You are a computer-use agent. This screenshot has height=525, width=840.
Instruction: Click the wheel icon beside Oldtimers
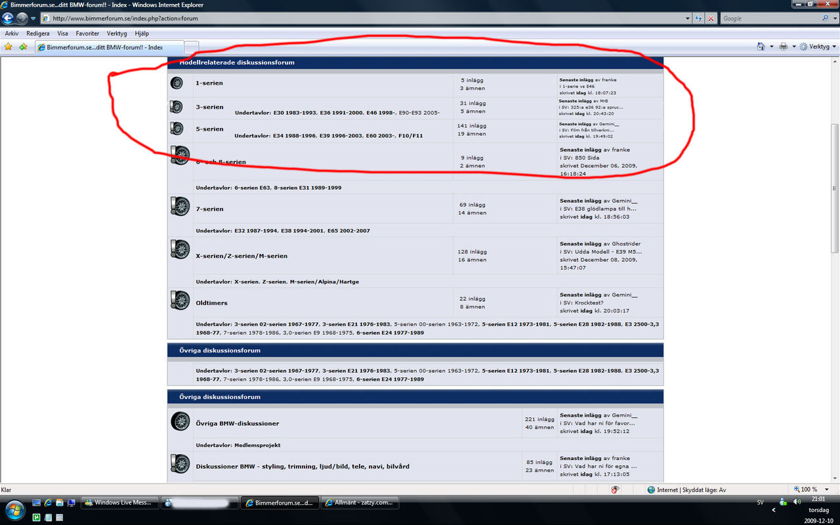click(x=180, y=301)
